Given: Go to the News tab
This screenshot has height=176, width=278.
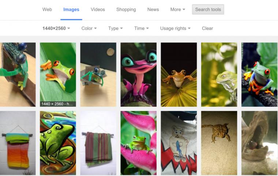Looking at the screenshot, I should pos(153,10).
